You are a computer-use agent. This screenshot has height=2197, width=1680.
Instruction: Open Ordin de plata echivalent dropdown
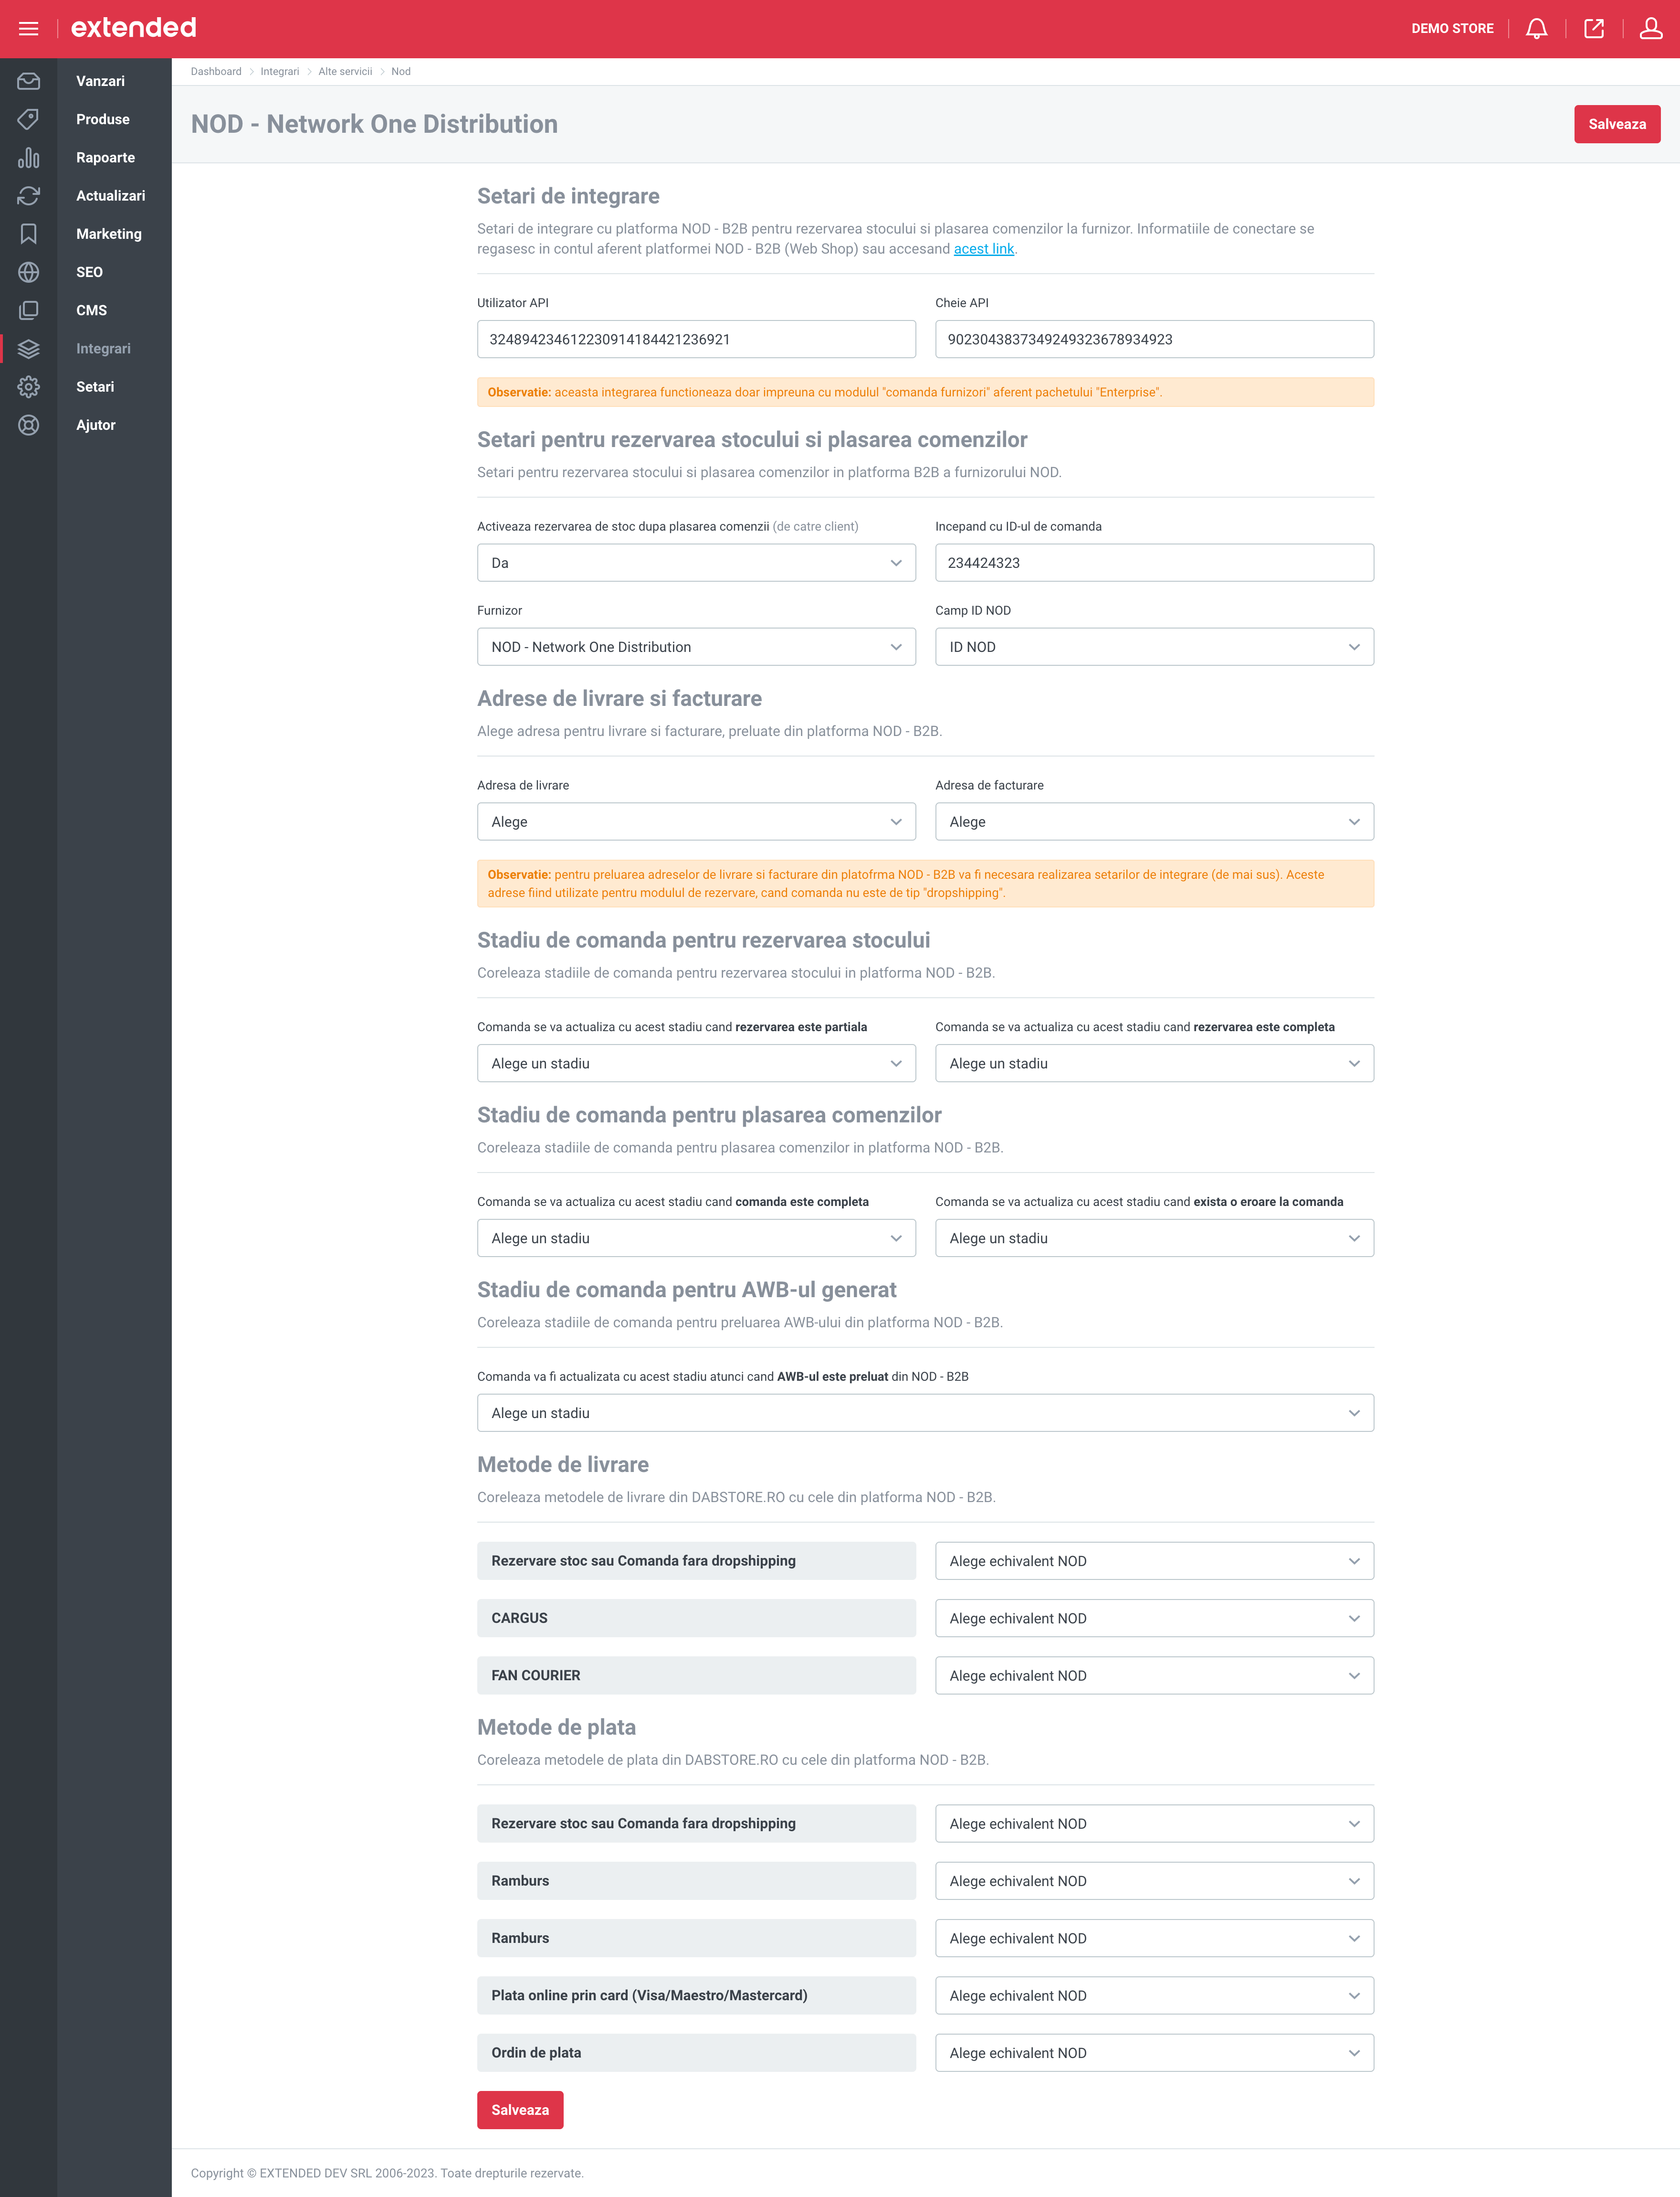1154,2053
